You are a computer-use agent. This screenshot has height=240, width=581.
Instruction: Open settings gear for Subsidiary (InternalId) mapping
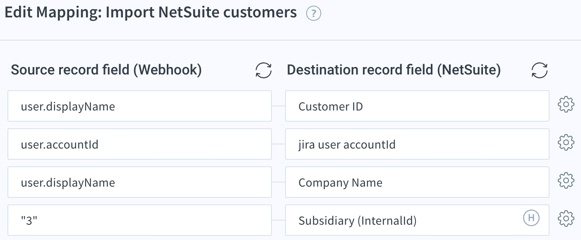tap(566, 218)
